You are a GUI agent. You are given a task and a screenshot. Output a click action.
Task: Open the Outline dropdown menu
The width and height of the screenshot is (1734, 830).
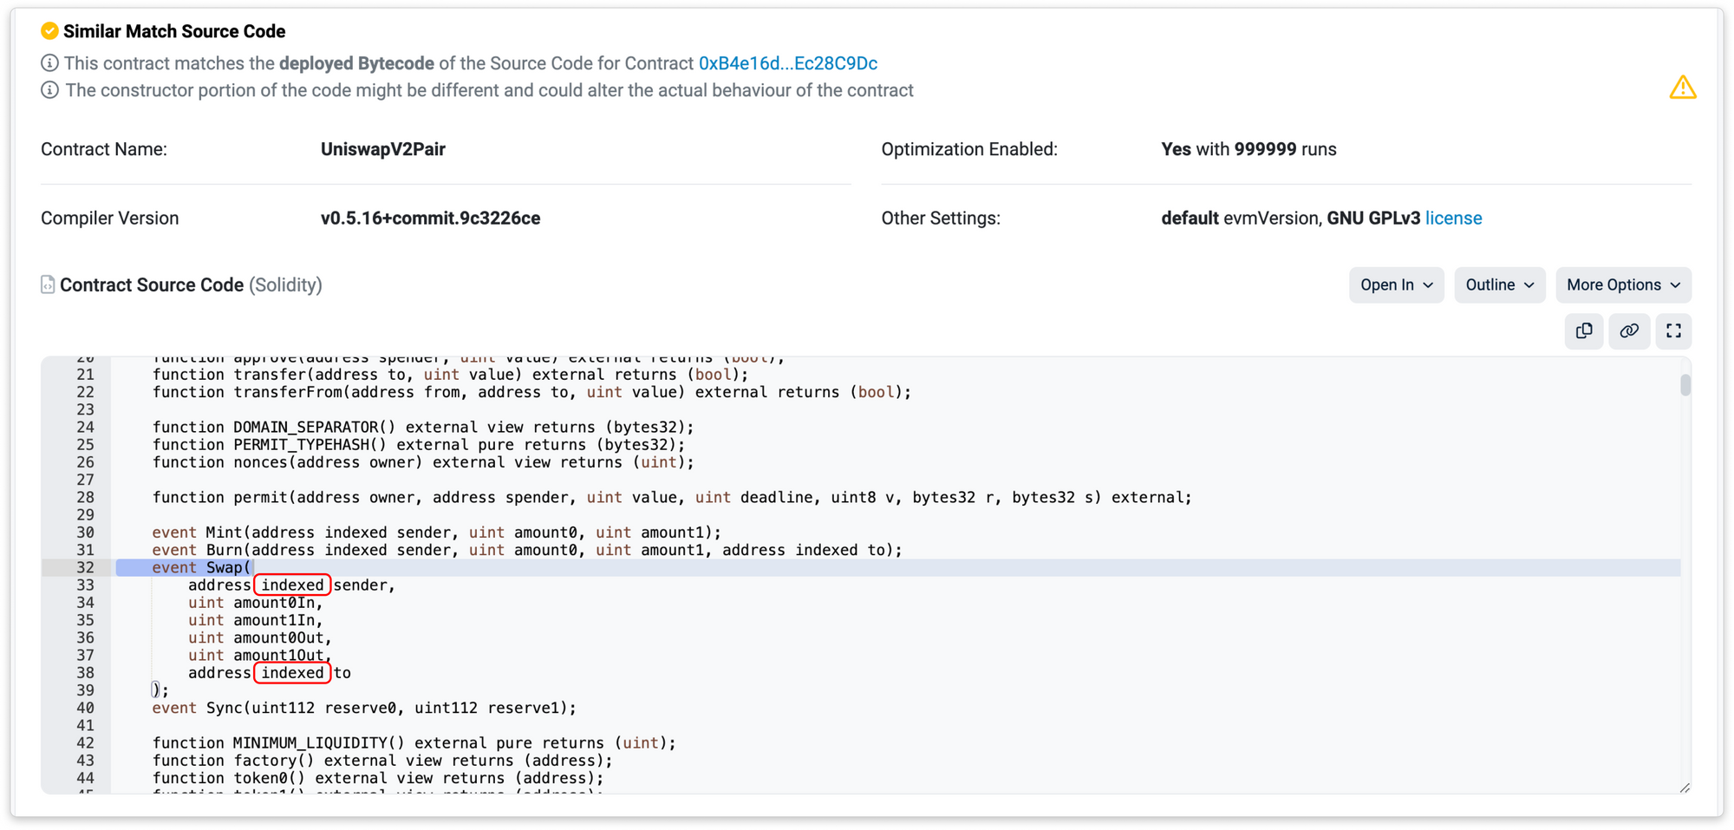pos(1499,285)
